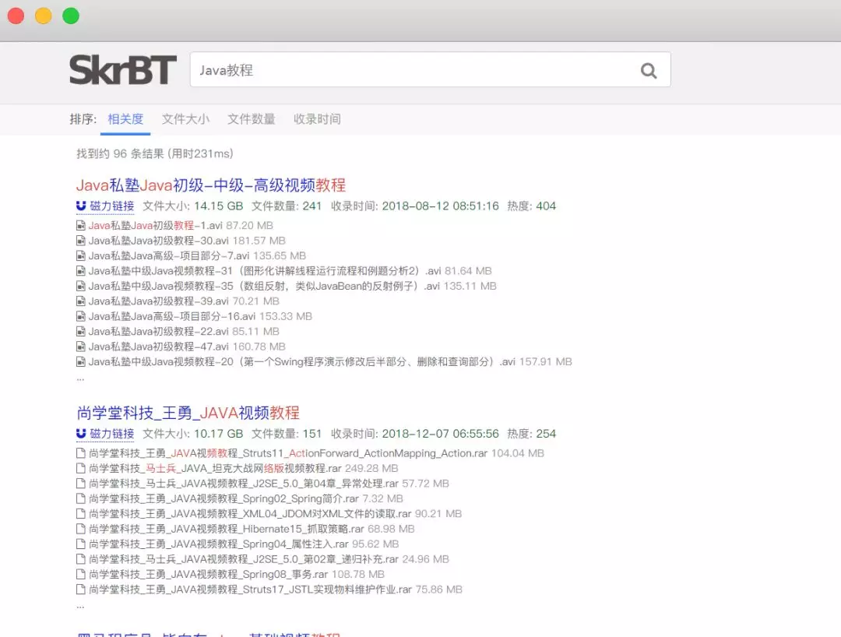Click file name 中级Java视频教程-20 Swing程序演示
The width and height of the screenshot is (841, 637).
coord(302,362)
